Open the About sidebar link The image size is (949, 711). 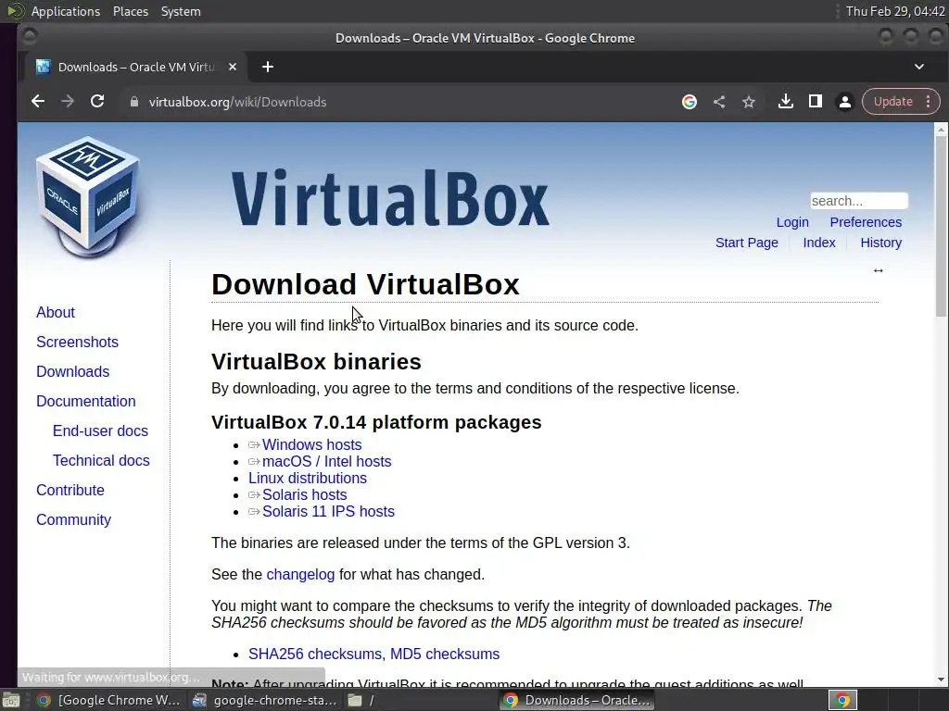[x=56, y=312]
